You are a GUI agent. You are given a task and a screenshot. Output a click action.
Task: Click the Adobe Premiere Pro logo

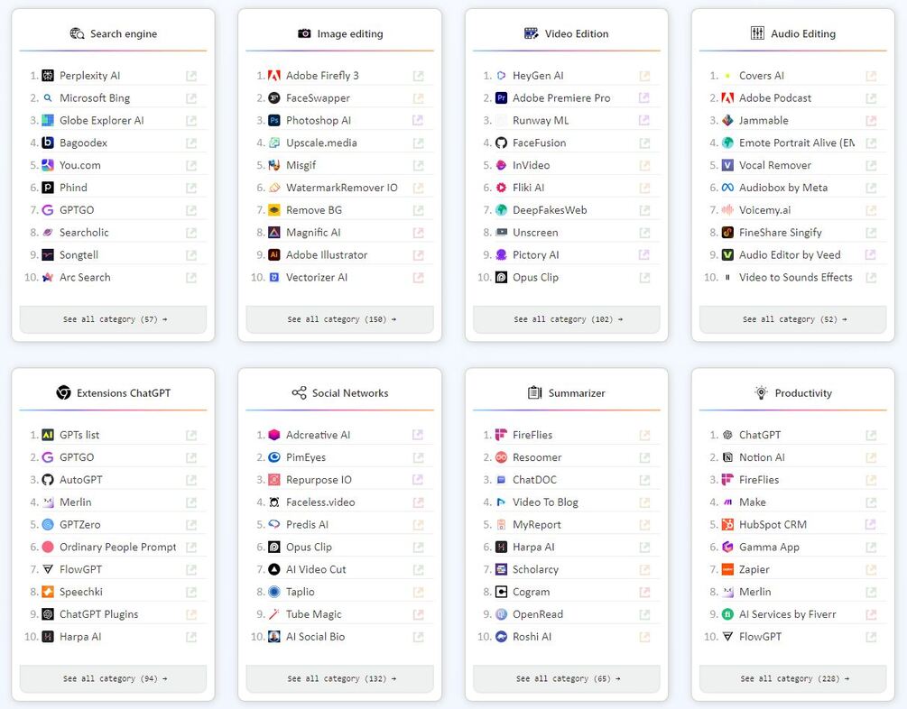[502, 98]
